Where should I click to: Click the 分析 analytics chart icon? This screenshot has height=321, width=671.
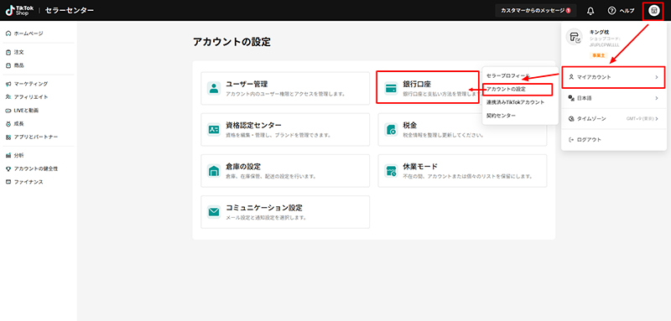(x=8, y=155)
